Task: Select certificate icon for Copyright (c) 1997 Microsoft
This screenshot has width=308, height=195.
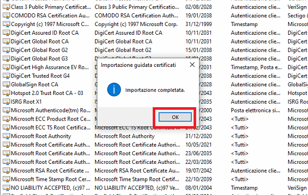Action: click(x=6, y=25)
